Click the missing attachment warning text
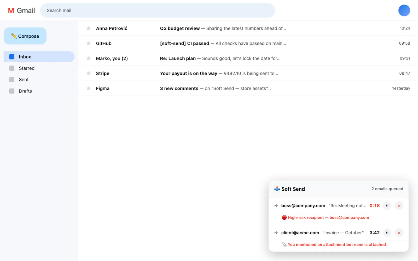 point(337,245)
